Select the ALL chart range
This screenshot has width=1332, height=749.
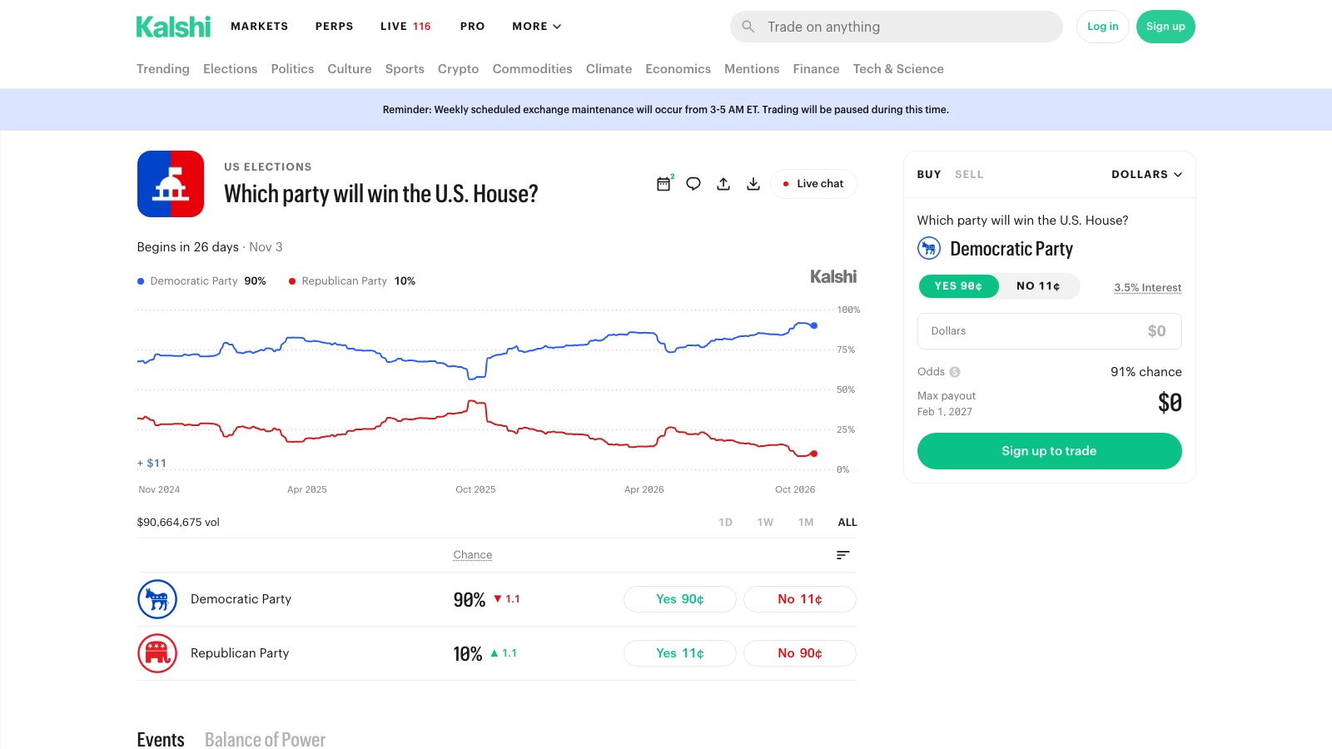point(847,523)
